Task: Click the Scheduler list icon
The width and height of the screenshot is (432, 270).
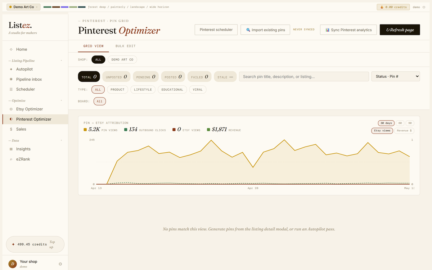Action: [11, 89]
